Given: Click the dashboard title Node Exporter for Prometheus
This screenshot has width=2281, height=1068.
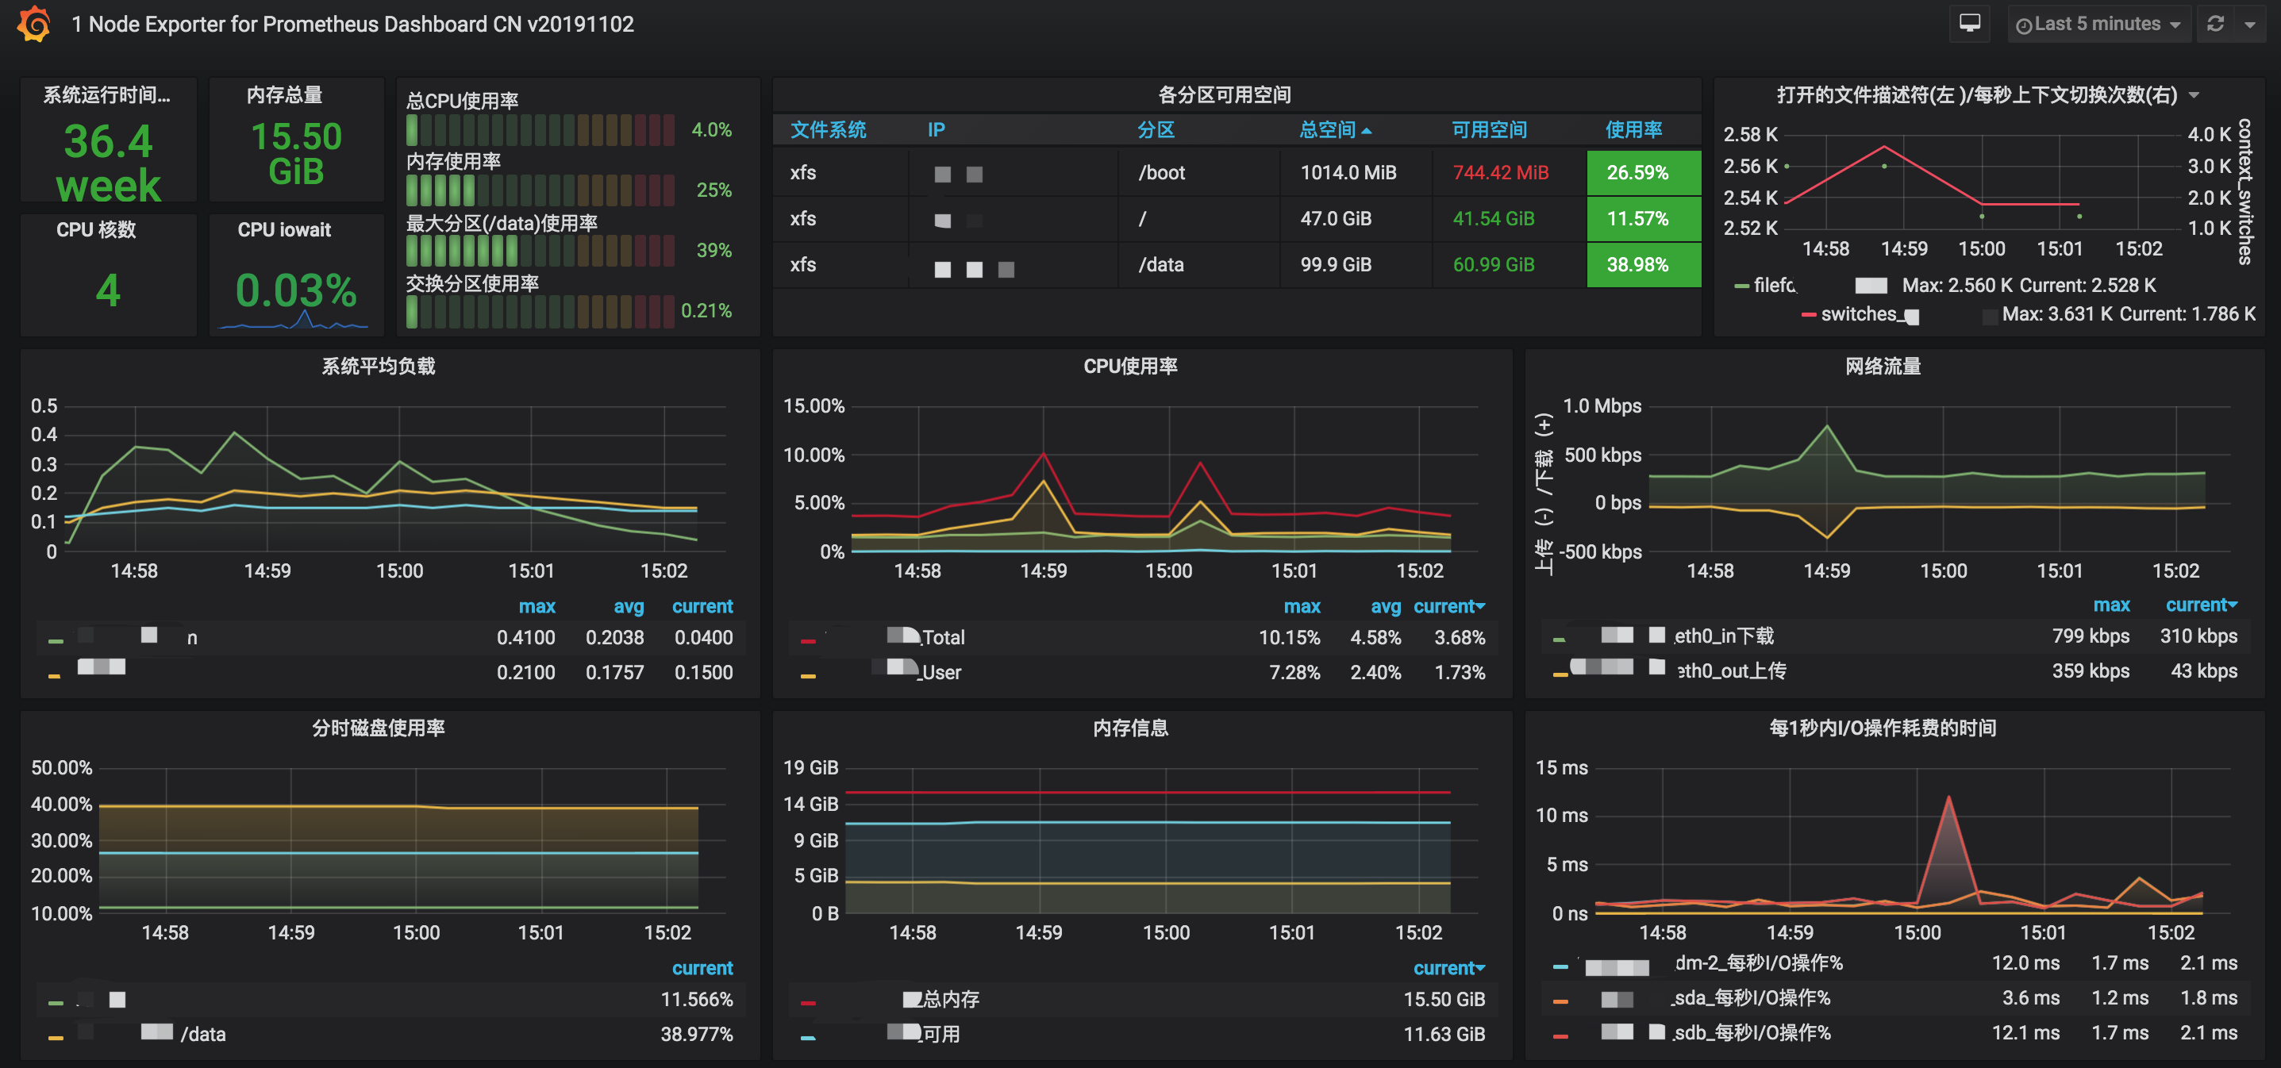Looking at the screenshot, I should (x=352, y=24).
